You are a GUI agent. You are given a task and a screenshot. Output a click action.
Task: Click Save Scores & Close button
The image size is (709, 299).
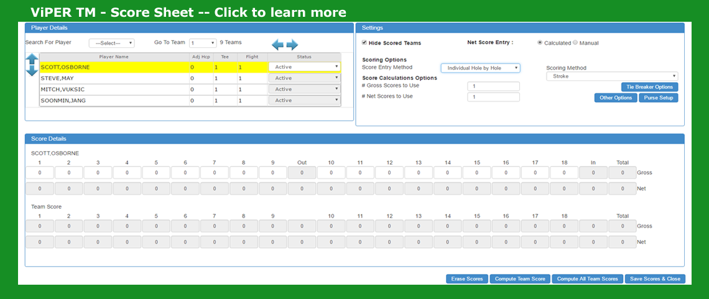pos(655,278)
